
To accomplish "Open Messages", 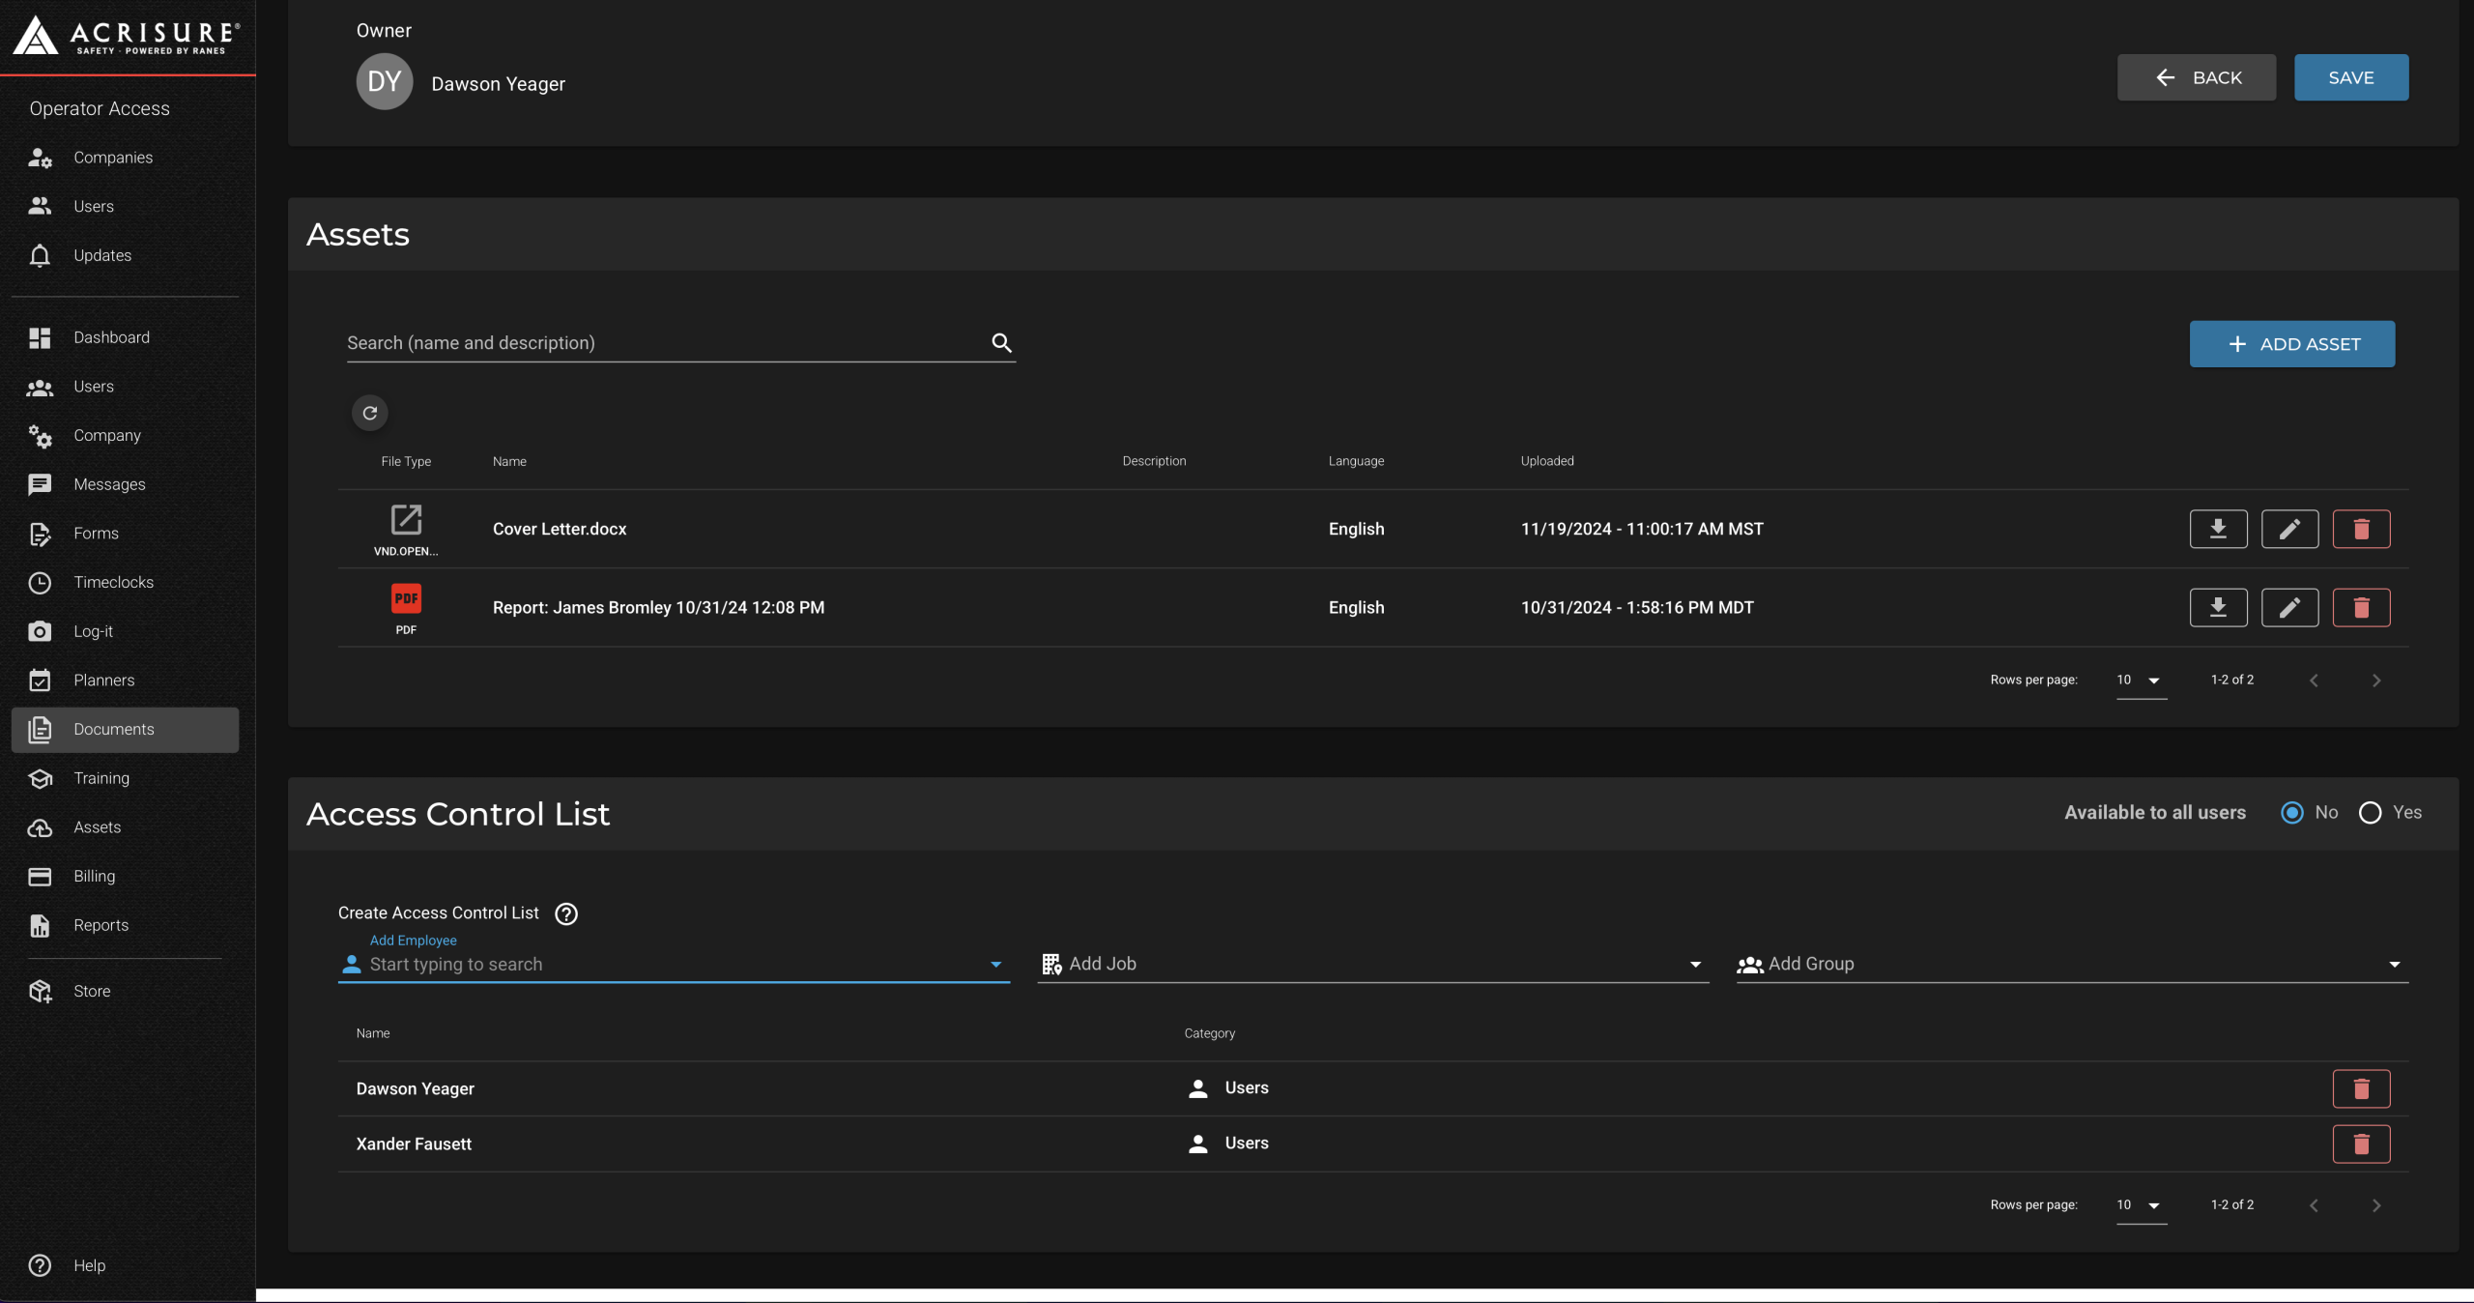I will point(126,484).
